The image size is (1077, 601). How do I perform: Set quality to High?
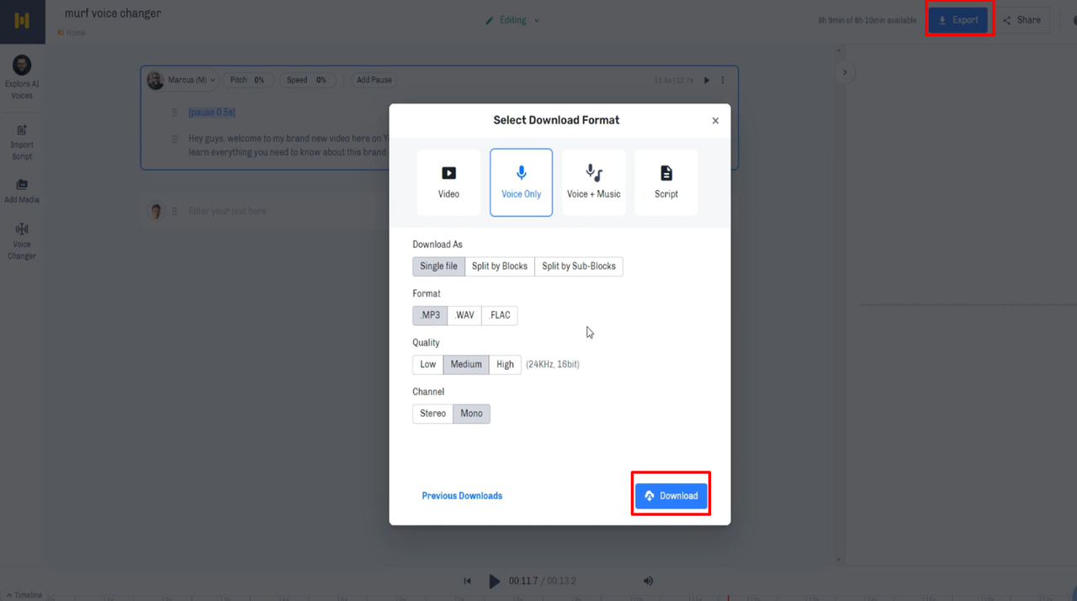point(505,365)
